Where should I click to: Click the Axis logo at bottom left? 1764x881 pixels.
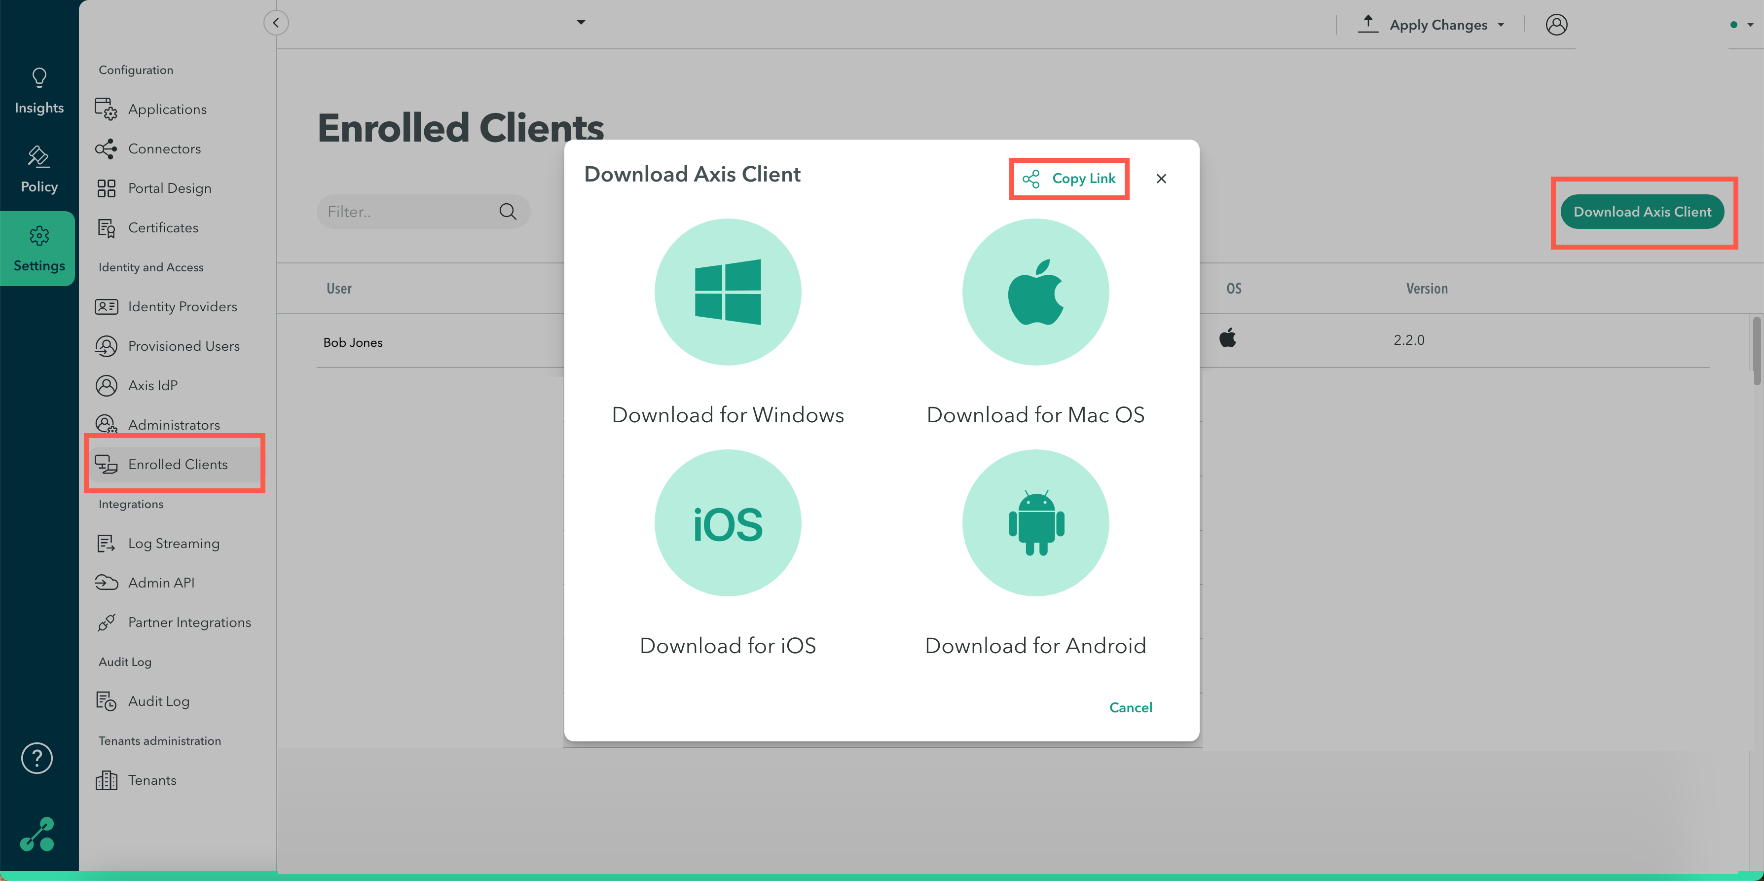37,834
